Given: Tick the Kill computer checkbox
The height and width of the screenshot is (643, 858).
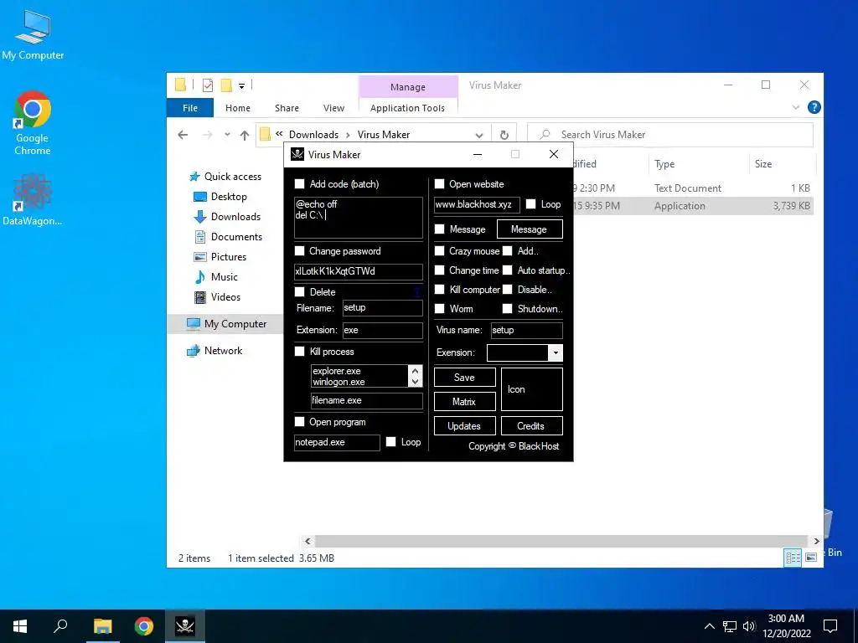Looking at the screenshot, I should pos(439,289).
